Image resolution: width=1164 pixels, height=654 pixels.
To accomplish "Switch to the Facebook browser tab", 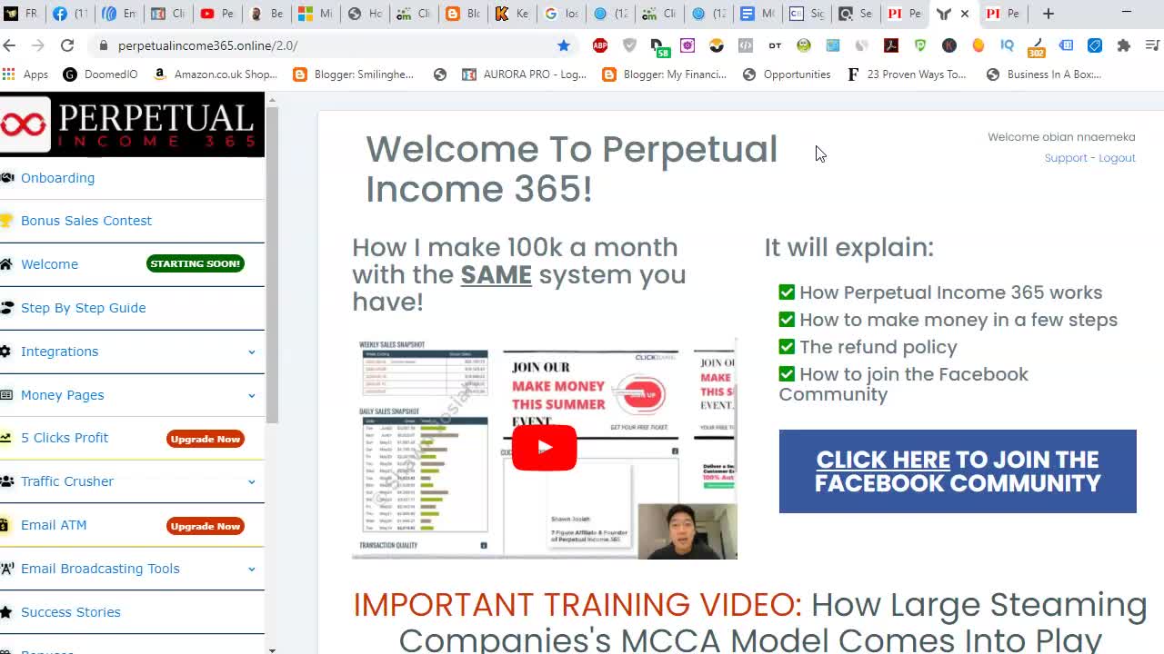I will click(x=69, y=14).
